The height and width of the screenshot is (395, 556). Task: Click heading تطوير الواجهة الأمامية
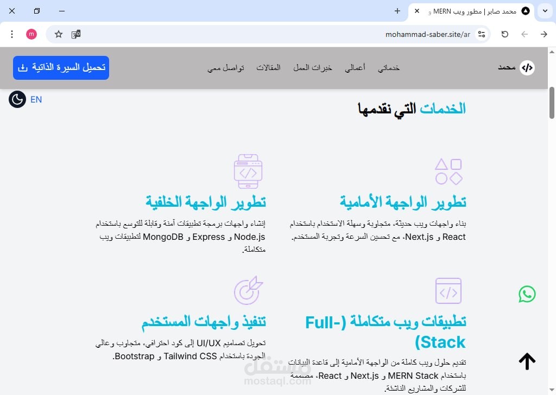(403, 202)
